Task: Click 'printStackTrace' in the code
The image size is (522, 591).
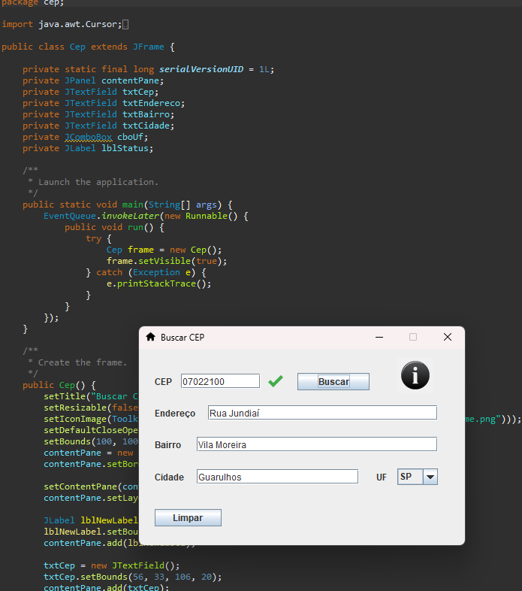Action: (x=157, y=283)
